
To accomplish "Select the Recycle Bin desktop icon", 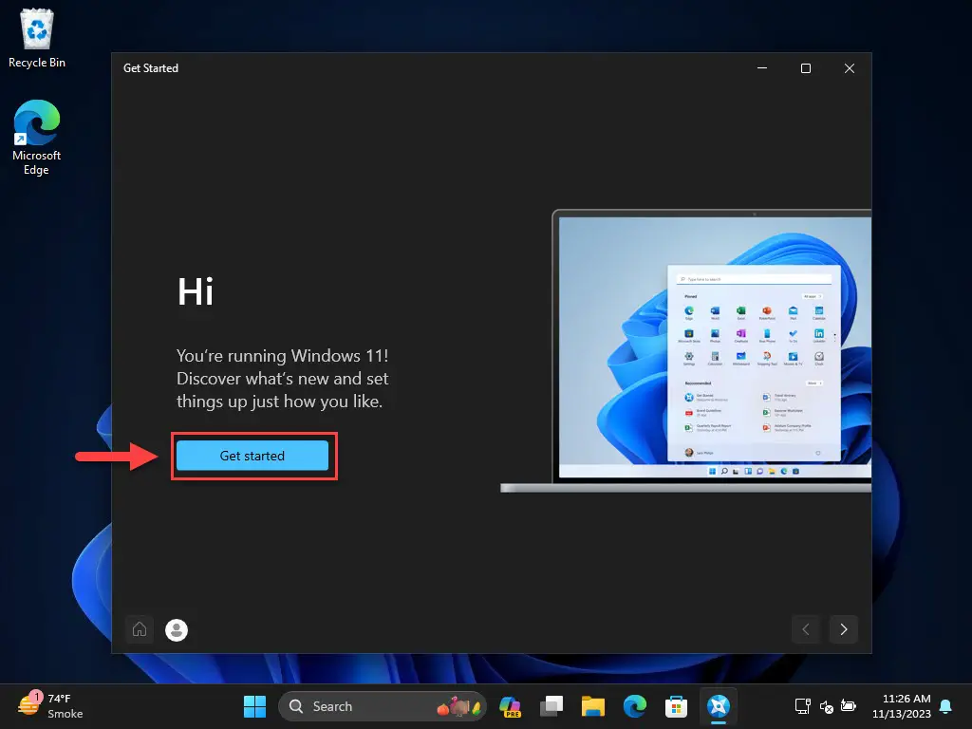I will coord(37,38).
